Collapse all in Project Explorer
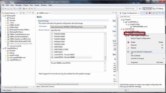166x93 pixels. (21, 13)
